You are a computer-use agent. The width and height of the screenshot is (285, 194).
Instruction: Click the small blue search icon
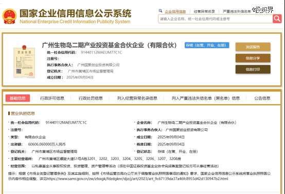(x=161, y=11)
